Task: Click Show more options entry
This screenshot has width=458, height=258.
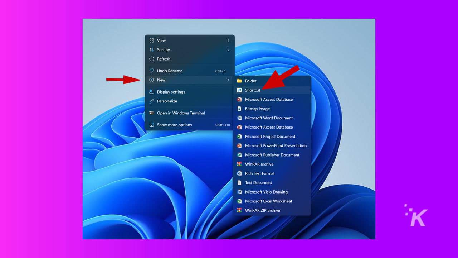Action: (190, 125)
